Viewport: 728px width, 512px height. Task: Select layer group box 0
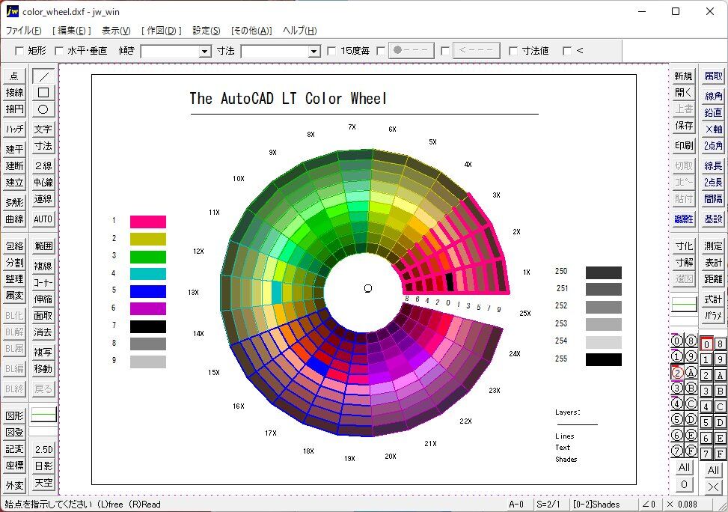(706, 344)
